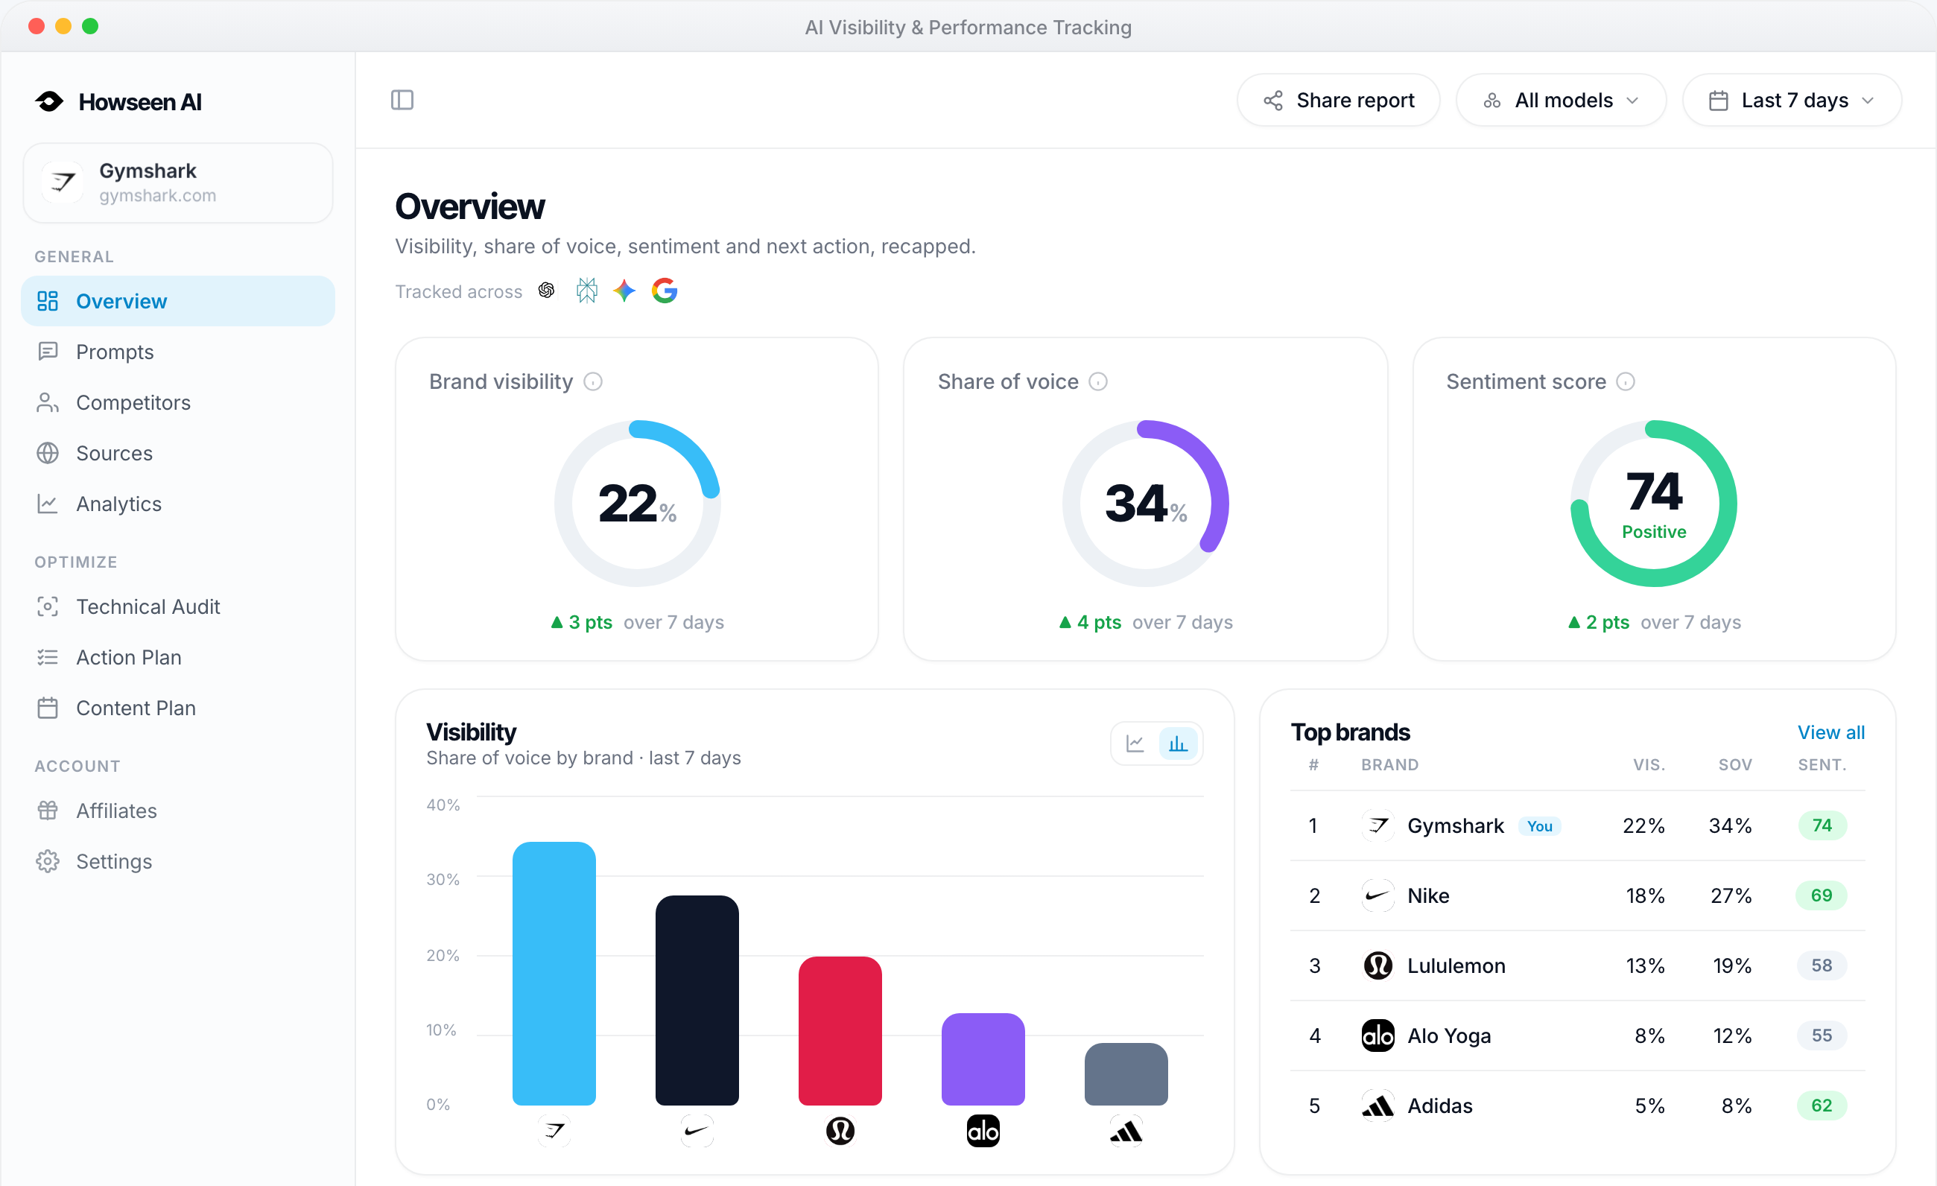
Task: Collapse the sidebar with the panel icon
Action: coord(402,100)
